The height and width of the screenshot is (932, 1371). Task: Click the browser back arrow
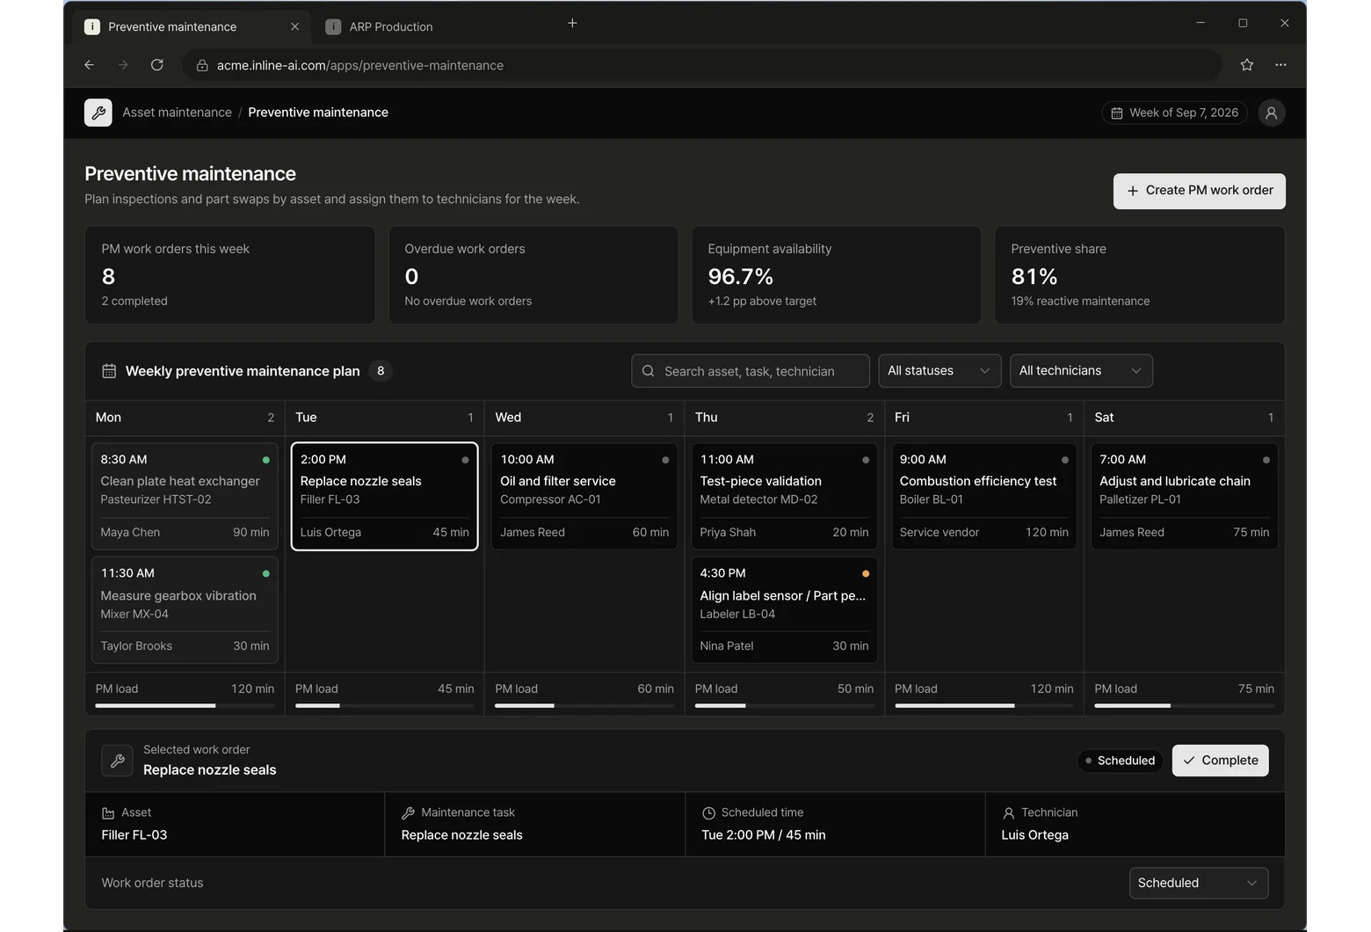90,65
